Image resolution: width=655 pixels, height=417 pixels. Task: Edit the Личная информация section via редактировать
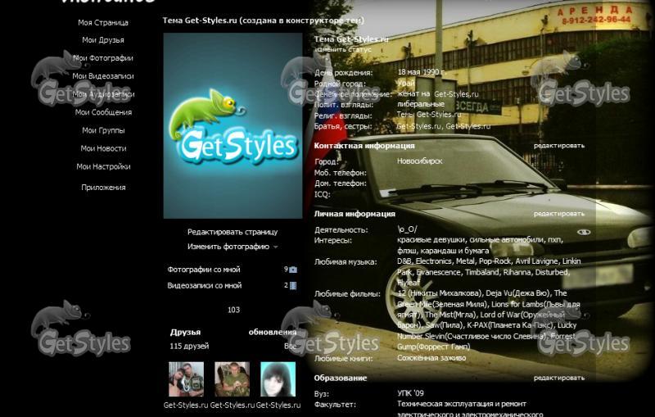point(559,214)
